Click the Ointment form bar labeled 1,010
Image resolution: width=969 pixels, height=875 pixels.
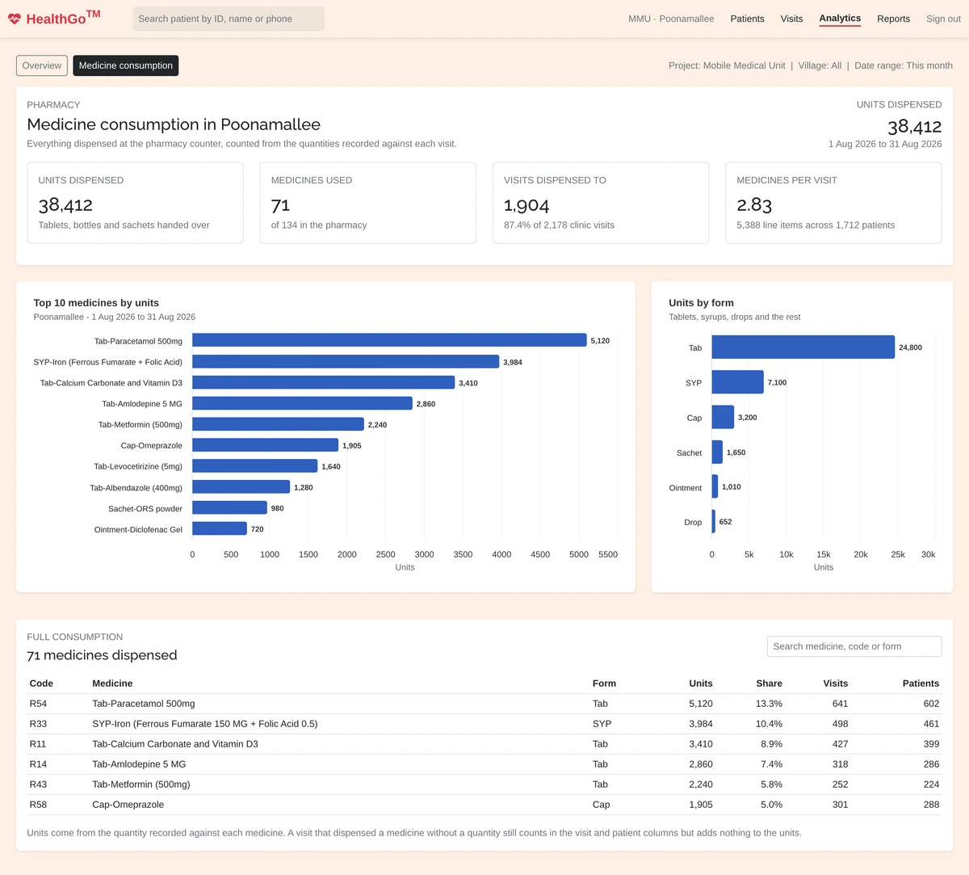(715, 486)
